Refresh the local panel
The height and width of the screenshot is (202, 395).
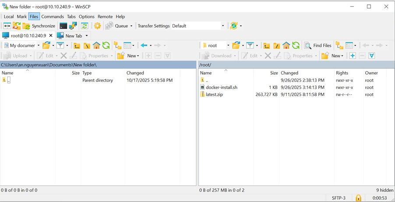(x=106, y=45)
